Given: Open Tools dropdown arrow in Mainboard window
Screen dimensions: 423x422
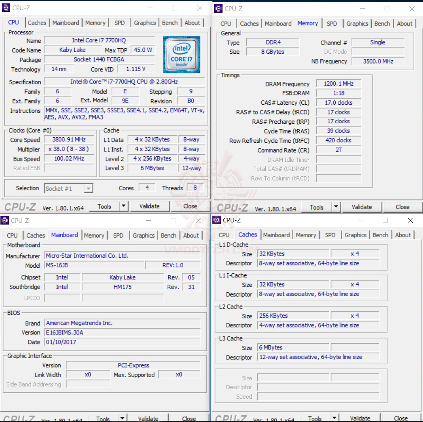Looking at the screenshot, I should click(122, 418).
